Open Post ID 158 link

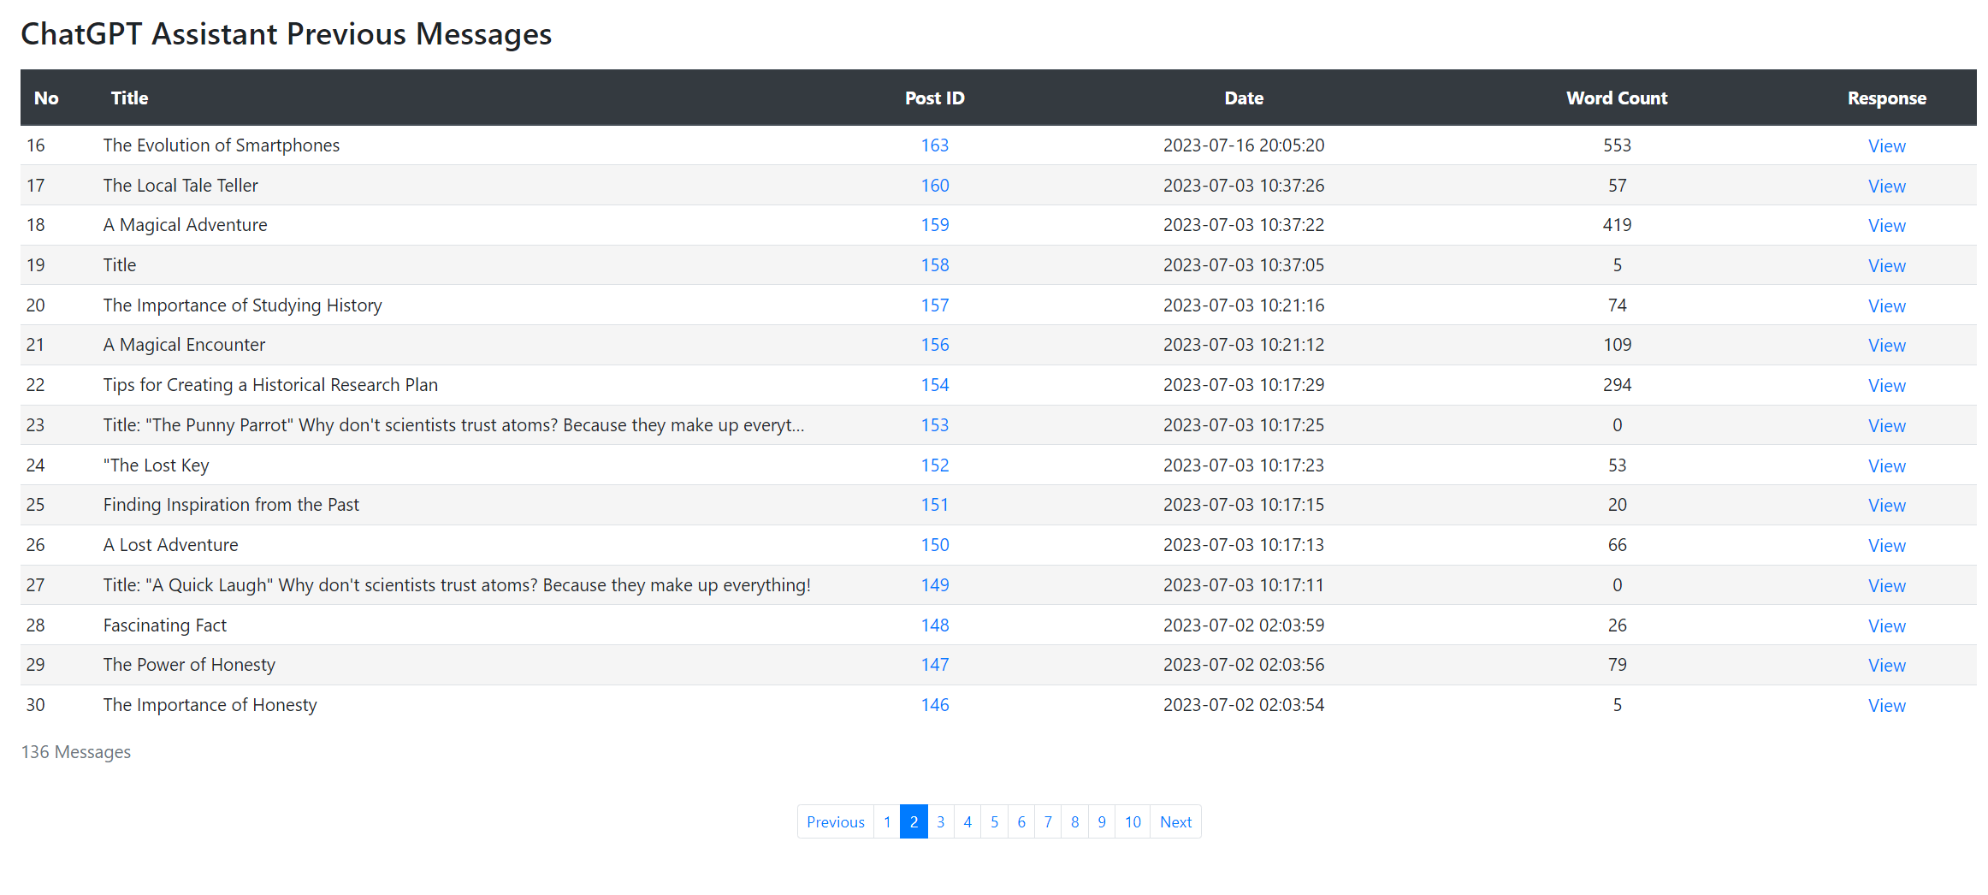[934, 265]
